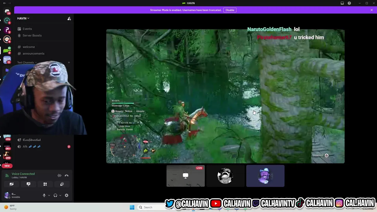
Task: Dismiss the Streamer Mode banner
Action: (x=372, y=10)
